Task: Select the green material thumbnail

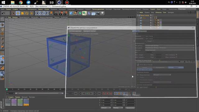Action: [x=20, y=102]
